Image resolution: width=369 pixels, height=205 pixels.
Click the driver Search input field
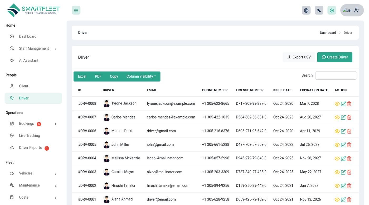[x=336, y=75]
